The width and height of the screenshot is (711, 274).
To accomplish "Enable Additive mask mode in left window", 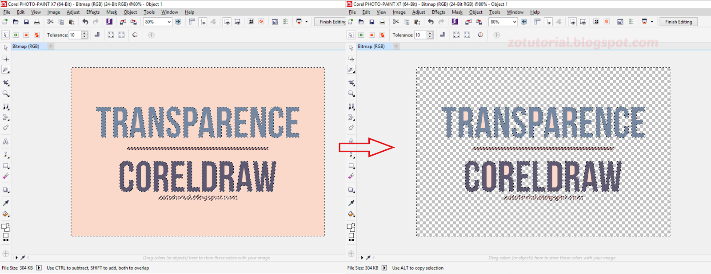I will pos(16,35).
